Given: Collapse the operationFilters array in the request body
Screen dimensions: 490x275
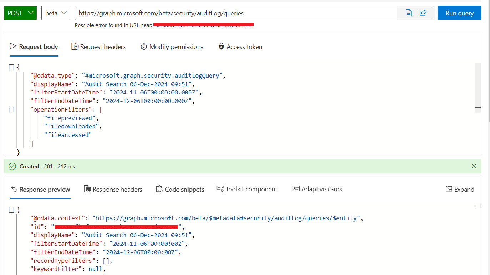Looking at the screenshot, I should coord(11,109).
